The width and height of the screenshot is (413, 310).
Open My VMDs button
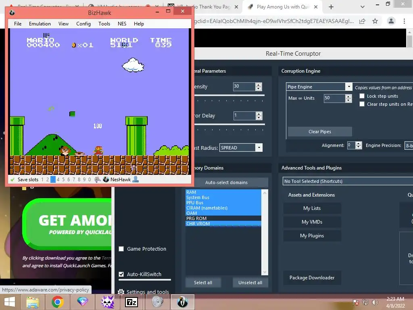pos(312,222)
